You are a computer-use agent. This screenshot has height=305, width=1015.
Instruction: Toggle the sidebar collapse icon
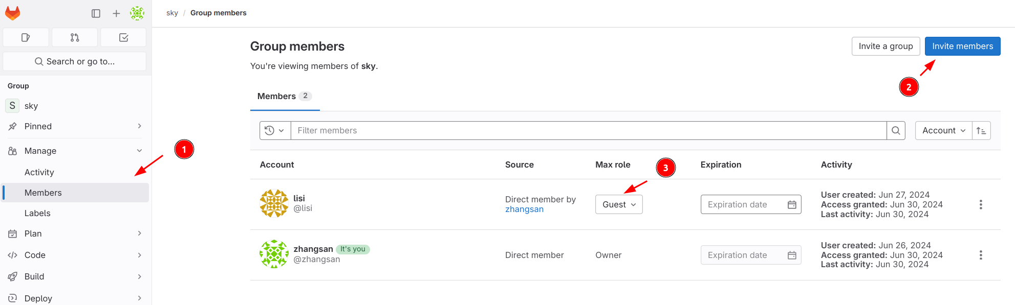tap(96, 14)
